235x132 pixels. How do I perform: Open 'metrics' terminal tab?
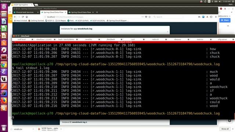200,39
